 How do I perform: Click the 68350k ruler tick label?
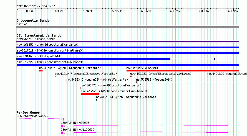tap(117, 11)
